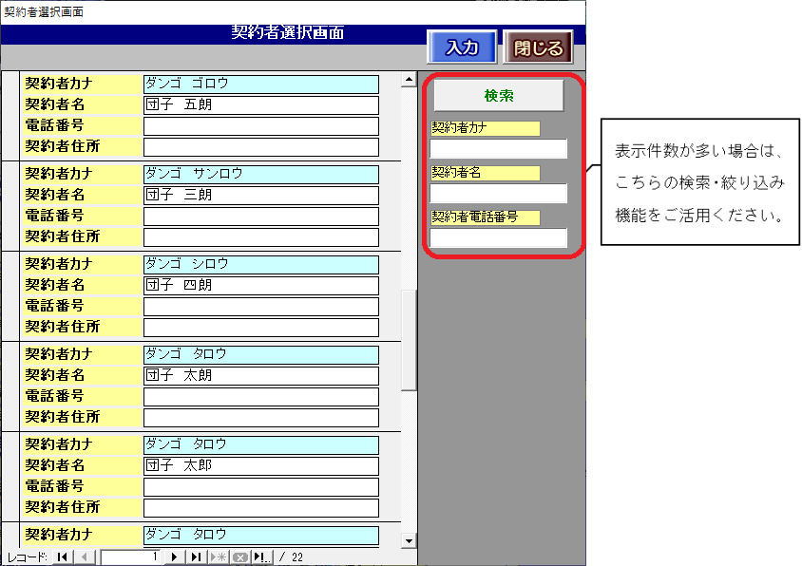Focus the 契約者名 search text box

(498, 194)
